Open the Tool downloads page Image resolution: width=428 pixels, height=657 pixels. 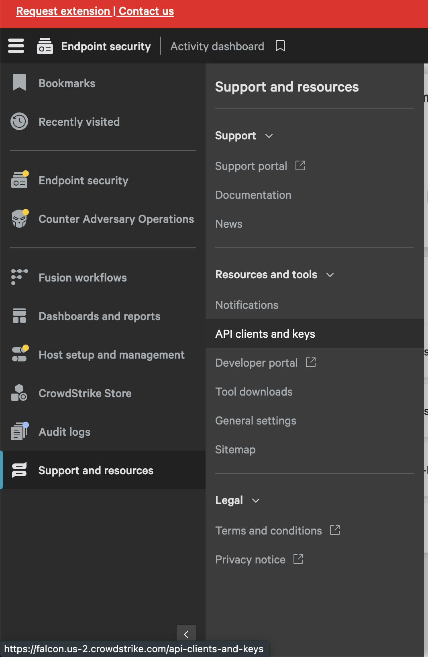coord(254,392)
